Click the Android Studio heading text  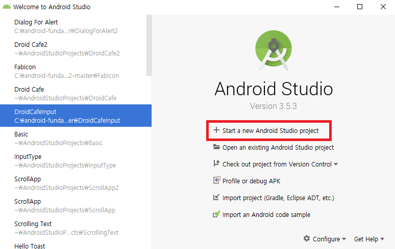click(x=274, y=89)
